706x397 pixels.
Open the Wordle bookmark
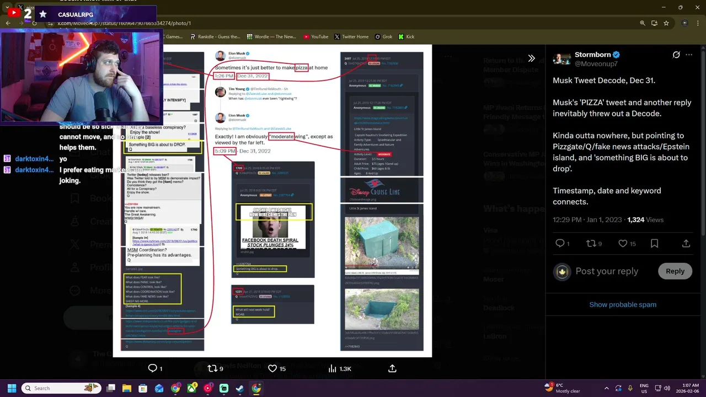click(x=271, y=37)
